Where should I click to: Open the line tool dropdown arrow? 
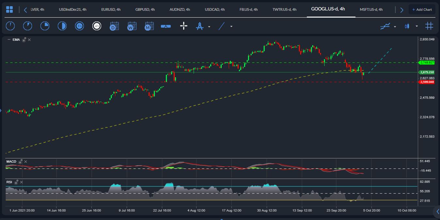click(231, 27)
